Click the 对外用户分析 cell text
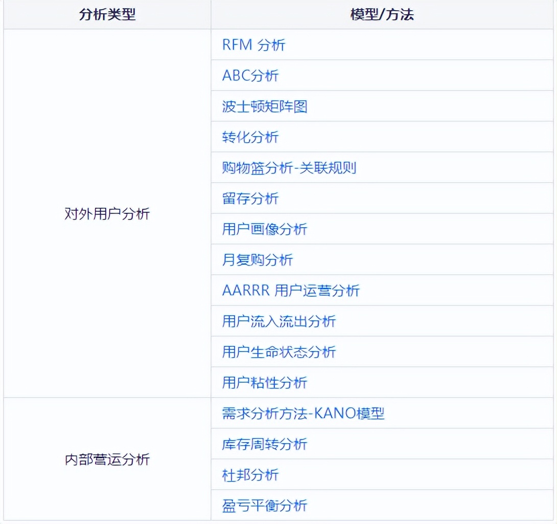 107,213
